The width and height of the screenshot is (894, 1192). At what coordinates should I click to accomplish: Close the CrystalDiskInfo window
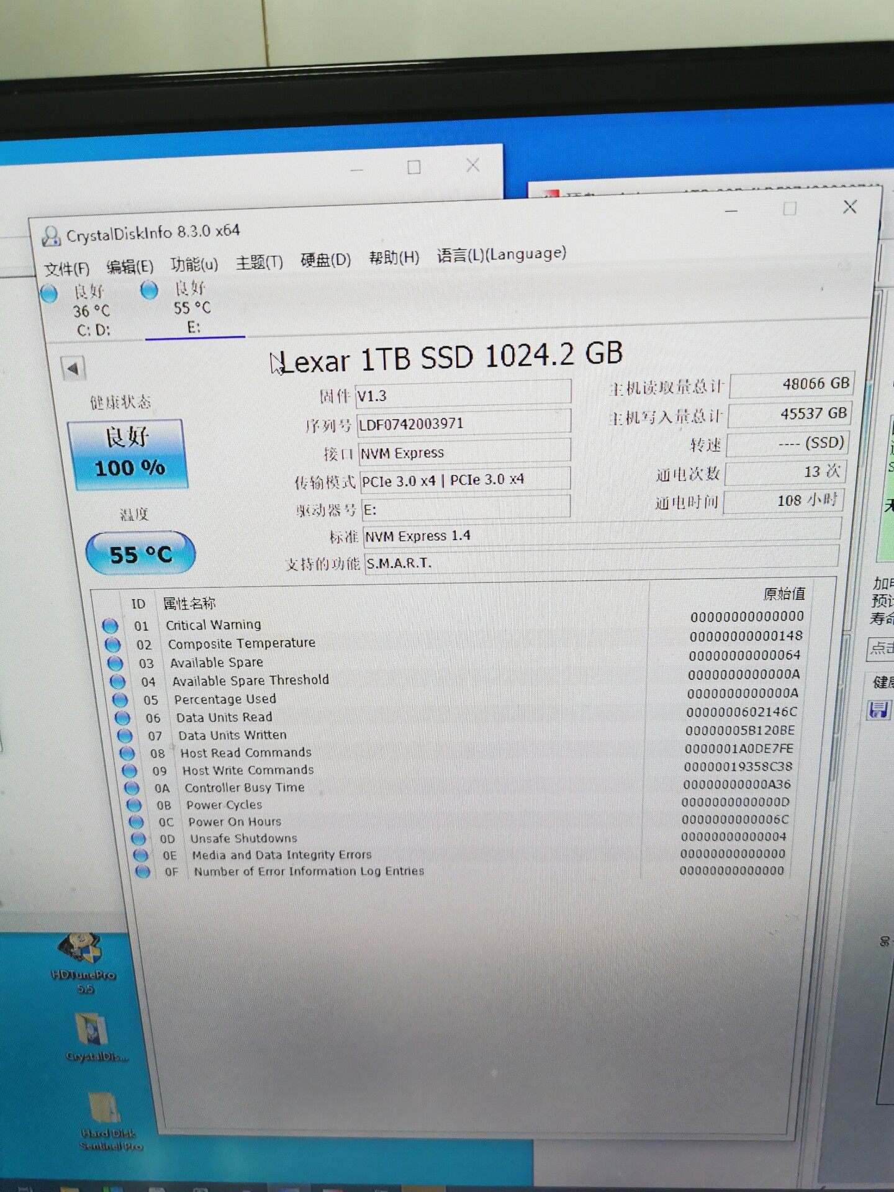pyautogui.click(x=850, y=207)
